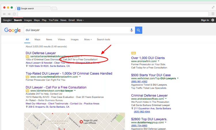This screenshot has width=216, height=130.
Task: Click the Sign in button
Action: coord(205,20)
